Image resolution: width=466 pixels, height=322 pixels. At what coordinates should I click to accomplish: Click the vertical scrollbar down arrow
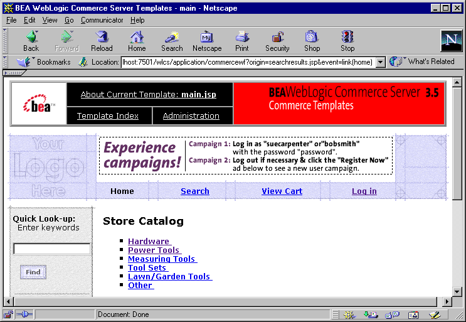point(457,292)
